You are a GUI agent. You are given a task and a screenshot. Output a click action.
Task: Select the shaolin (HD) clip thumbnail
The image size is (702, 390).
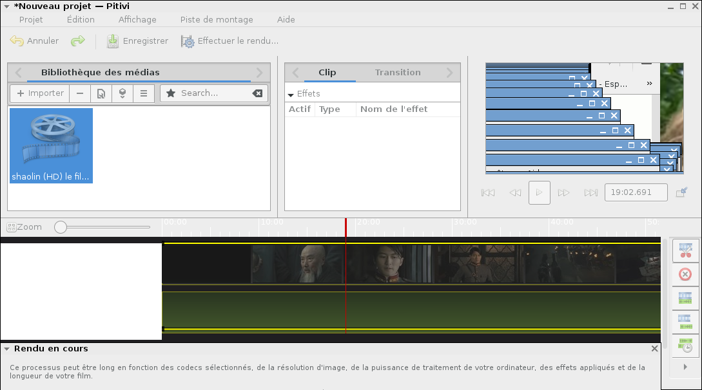51,145
